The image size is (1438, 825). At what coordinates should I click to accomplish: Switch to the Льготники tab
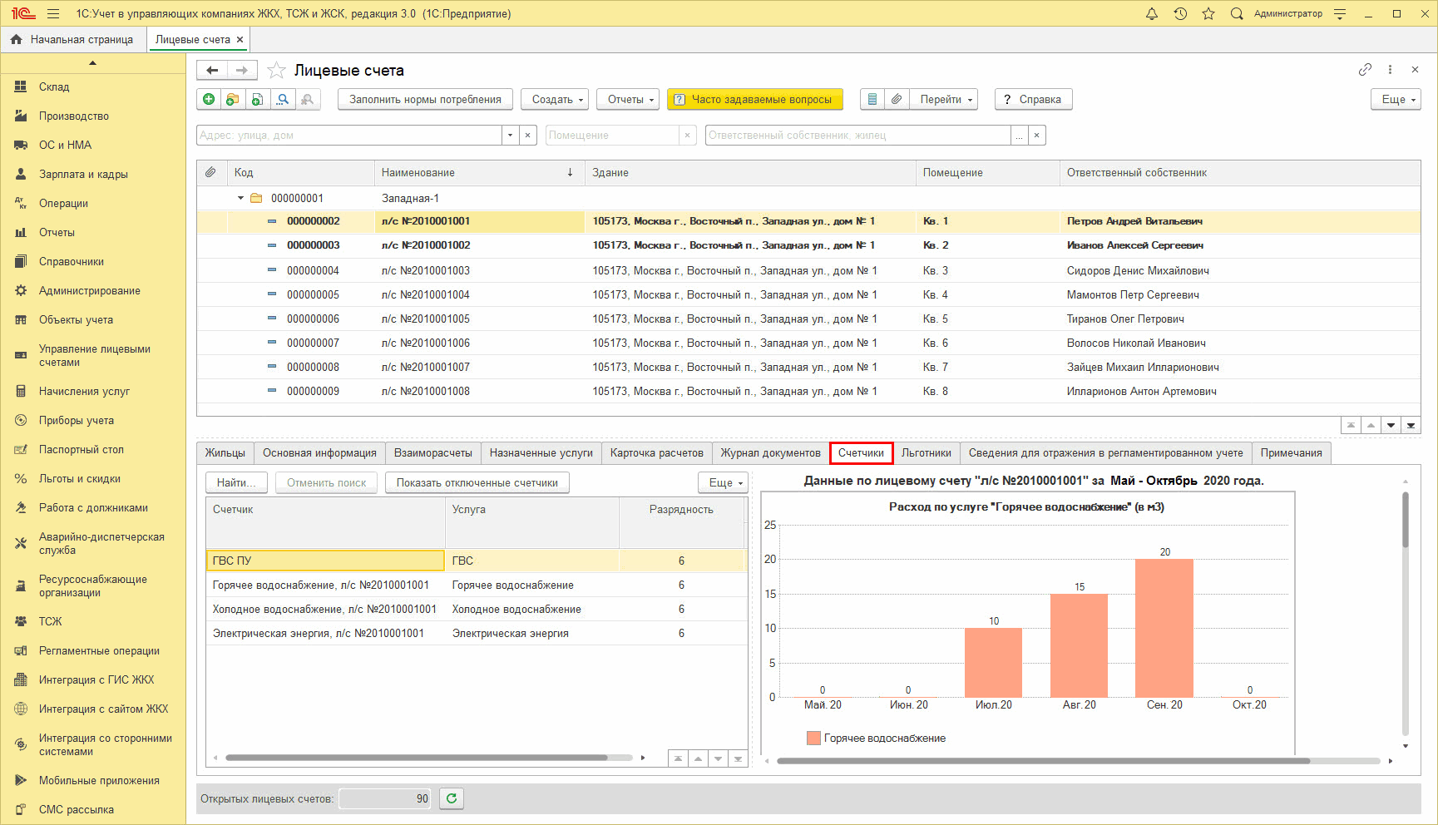pyautogui.click(x=926, y=452)
